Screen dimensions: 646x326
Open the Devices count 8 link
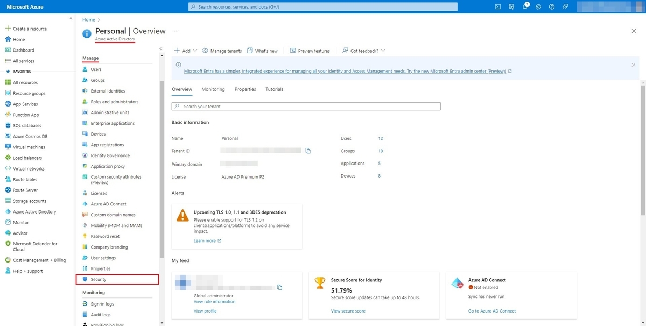coord(380,176)
